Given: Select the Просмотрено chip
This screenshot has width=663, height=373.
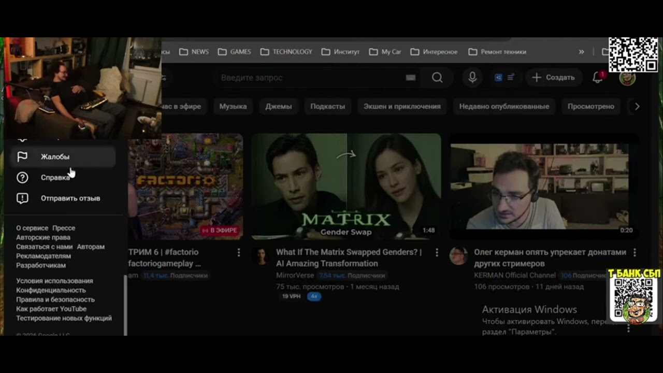Looking at the screenshot, I should [591, 106].
